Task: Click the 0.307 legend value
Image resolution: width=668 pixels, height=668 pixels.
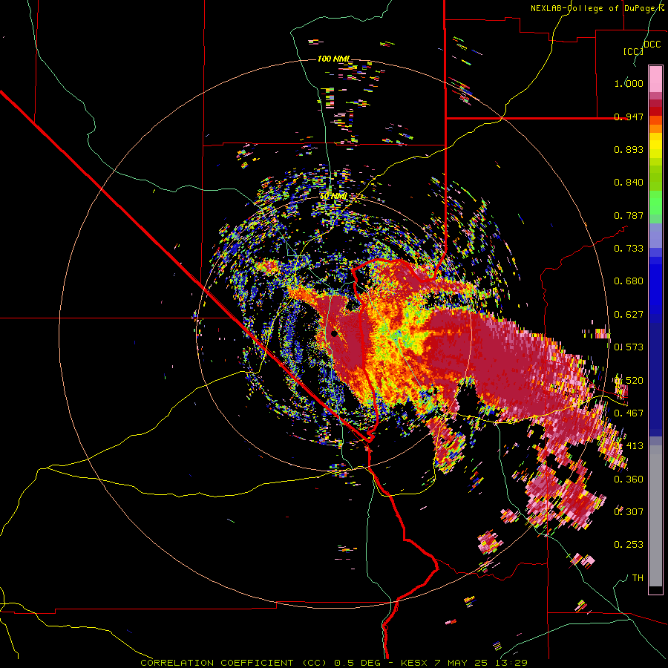Action: pos(629,511)
